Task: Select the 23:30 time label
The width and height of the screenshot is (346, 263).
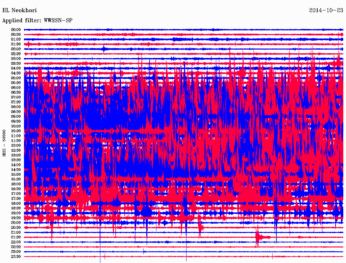Action: point(16,256)
